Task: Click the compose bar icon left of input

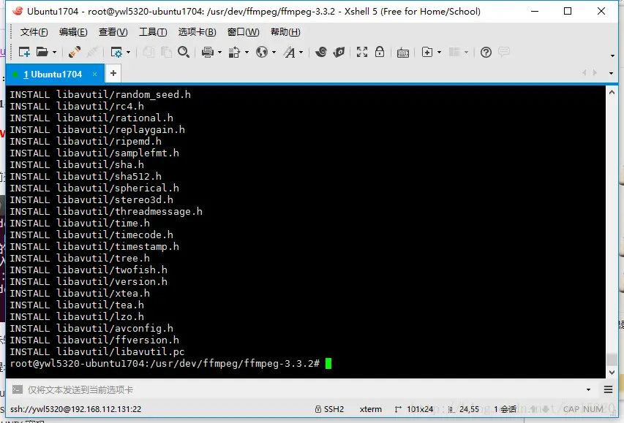Action: tap(17, 389)
